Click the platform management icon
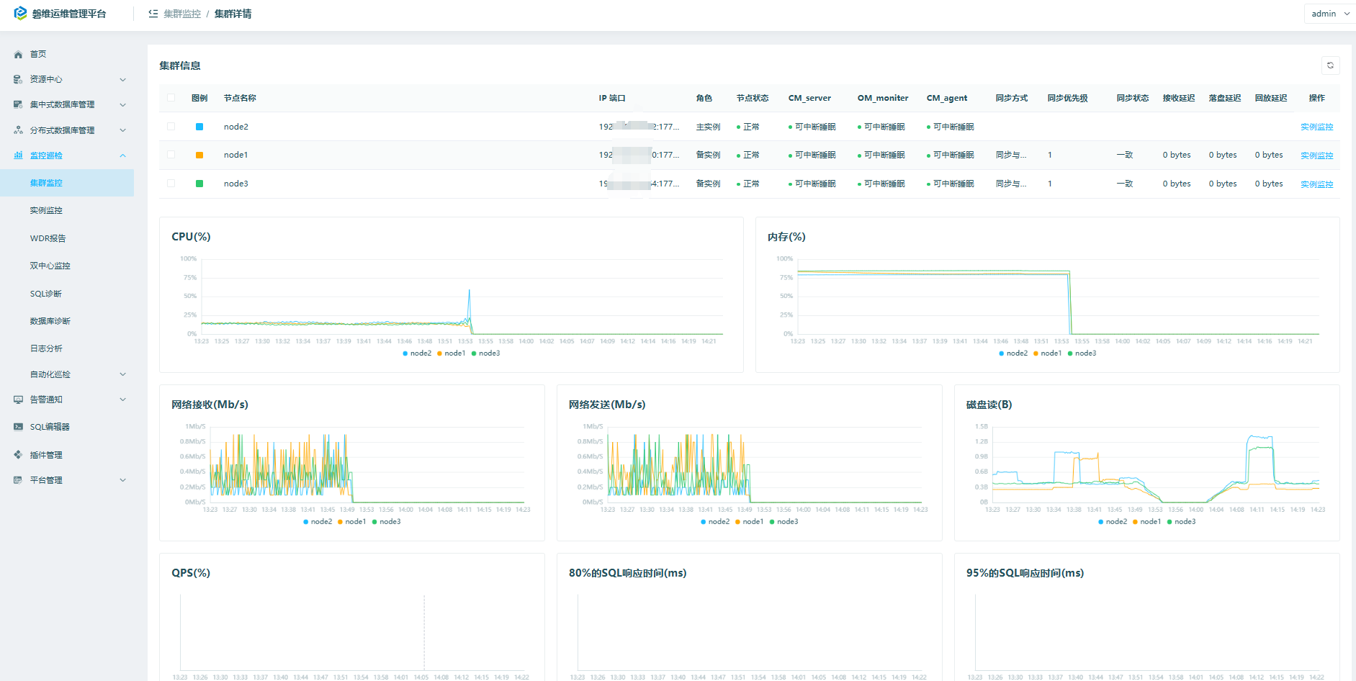Viewport: 1356px width, 681px height. (18, 480)
